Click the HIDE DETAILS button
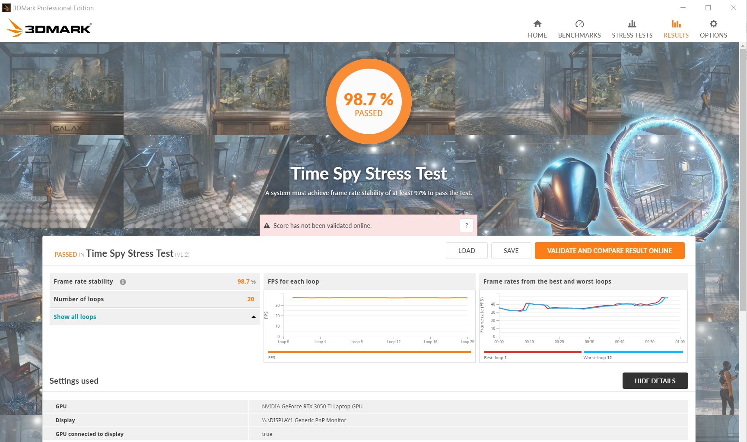747x442 pixels. pos(655,381)
